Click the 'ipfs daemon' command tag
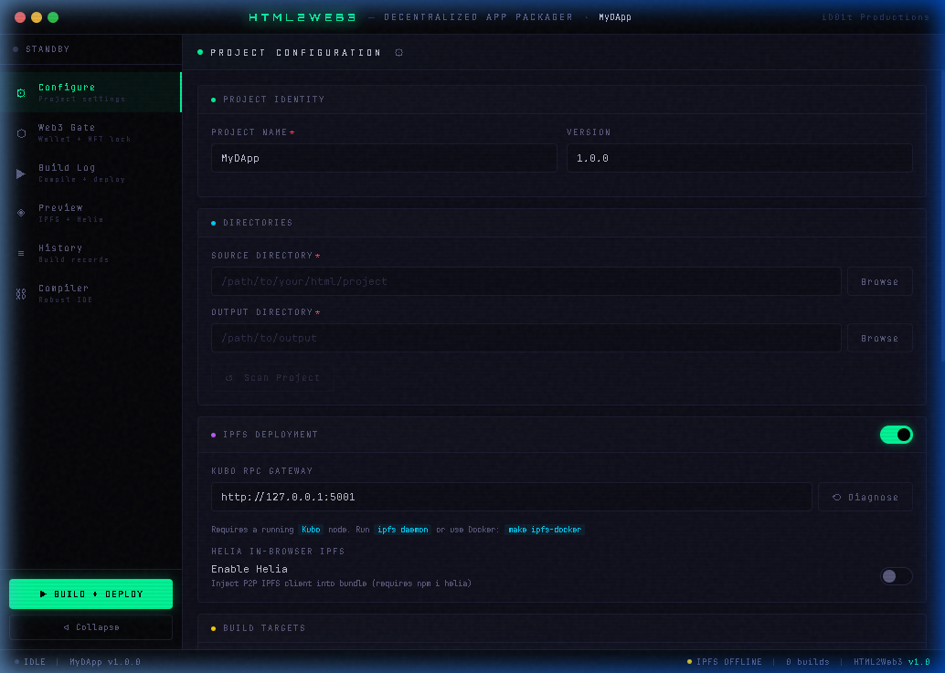The image size is (945, 673). pyautogui.click(x=403, y=530)
